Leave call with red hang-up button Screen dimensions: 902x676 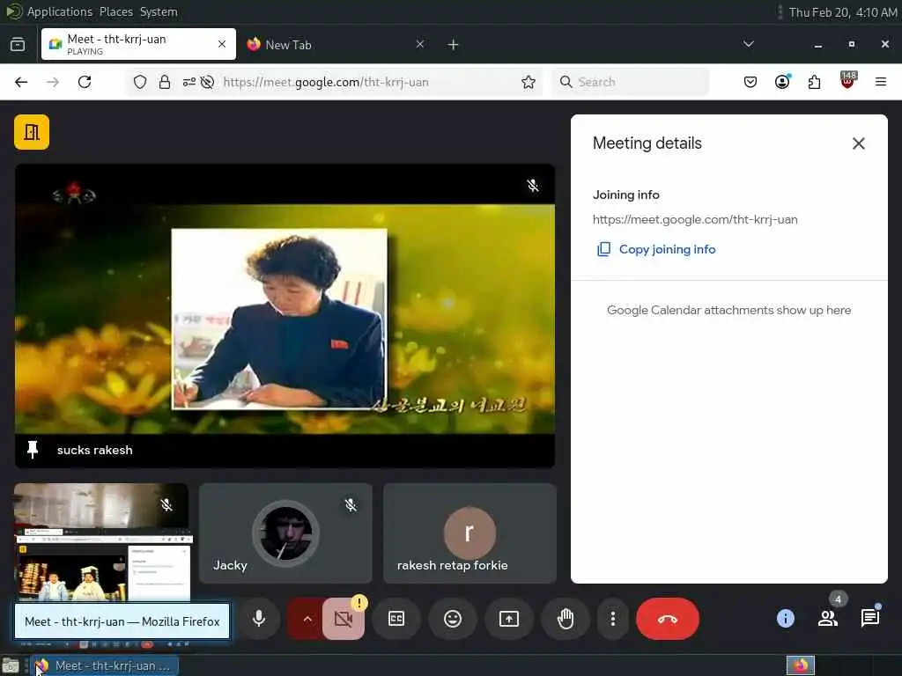tap(668, 619)
